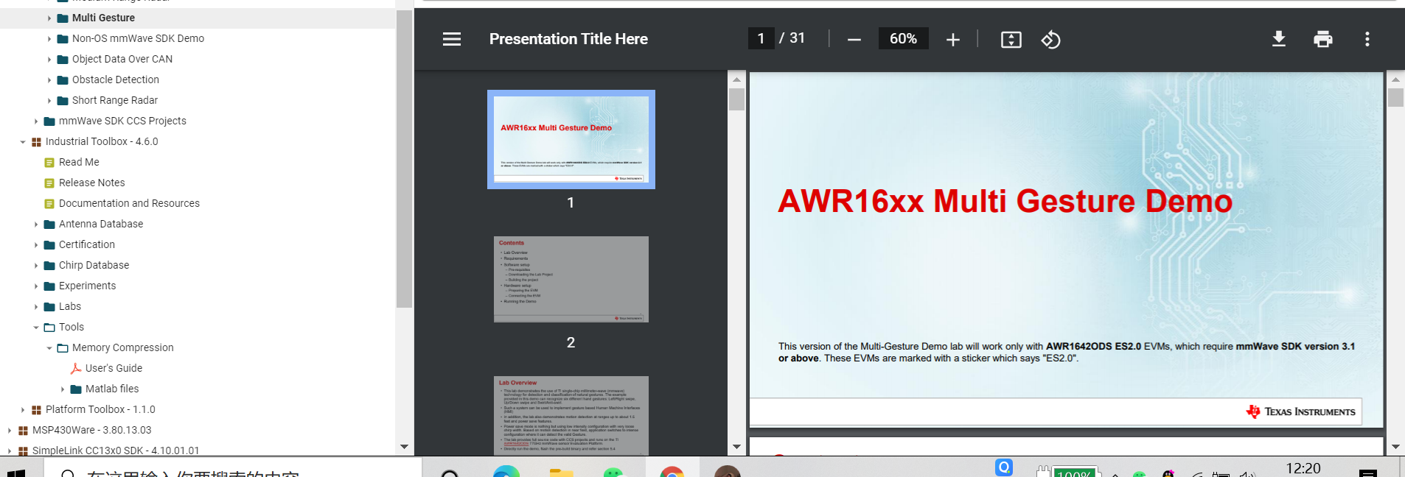This screenshot has width=1405, height=477.
Task: Click the fit to page icon
Action: [1011, 40]
